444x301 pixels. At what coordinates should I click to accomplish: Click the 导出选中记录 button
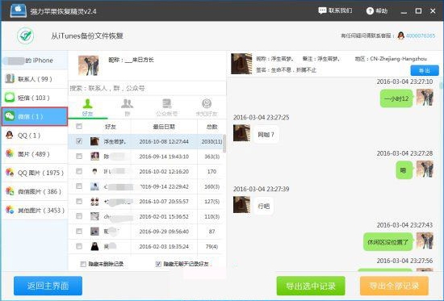tap(311, 286)
